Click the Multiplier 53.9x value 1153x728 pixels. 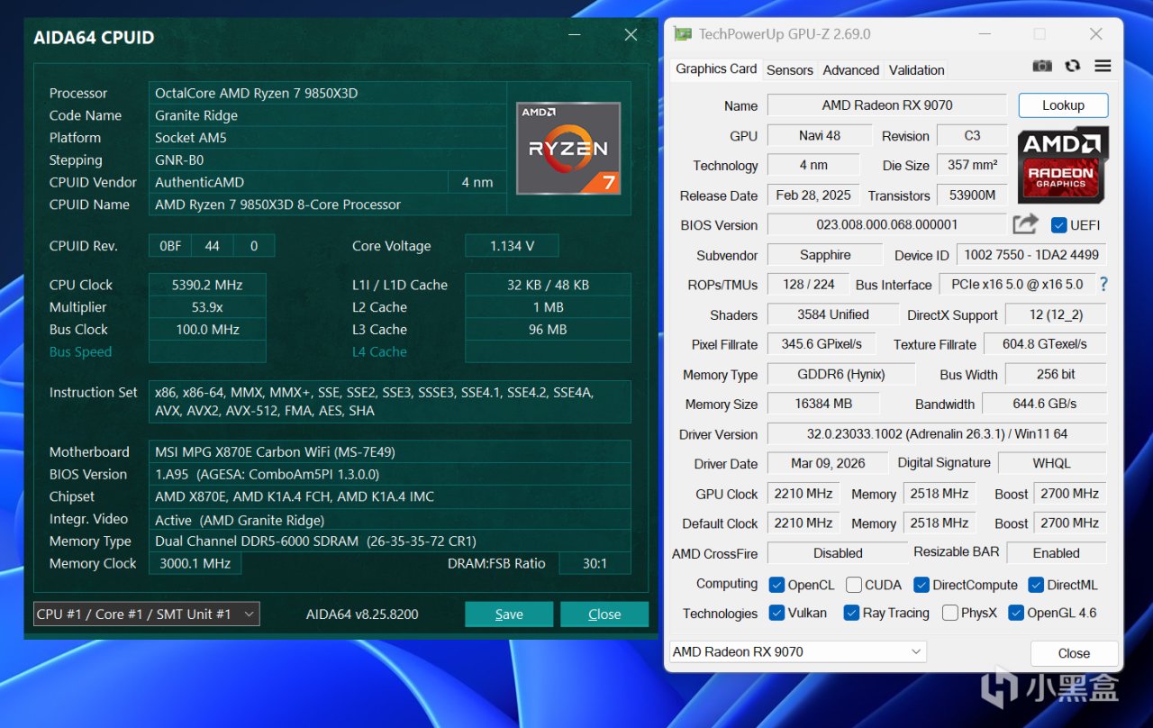coord(207,307)
